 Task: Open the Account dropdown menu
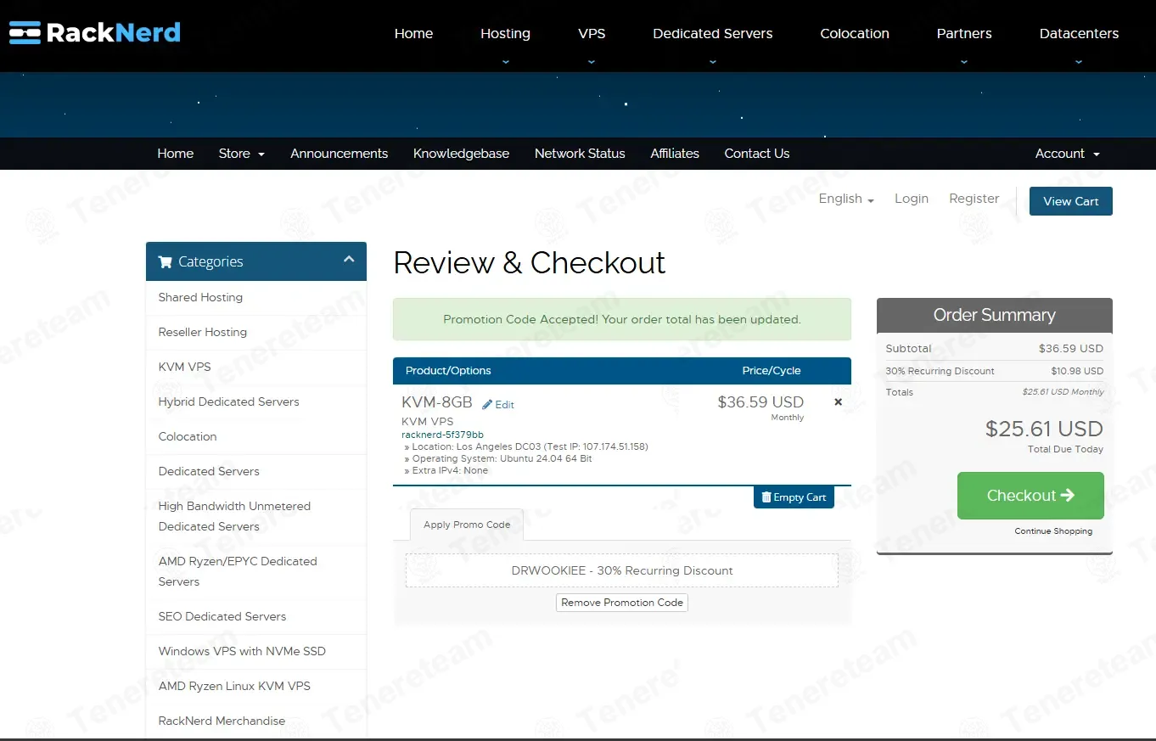[1068, 154]
